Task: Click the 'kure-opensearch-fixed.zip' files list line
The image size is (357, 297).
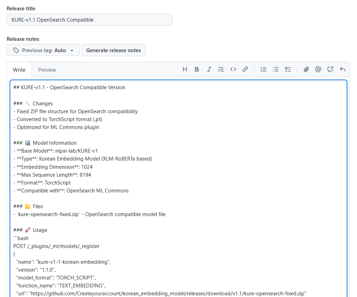Action: (x=89, y=214)
